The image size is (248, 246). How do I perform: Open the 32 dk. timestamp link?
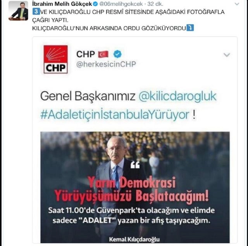coord(155,4)
